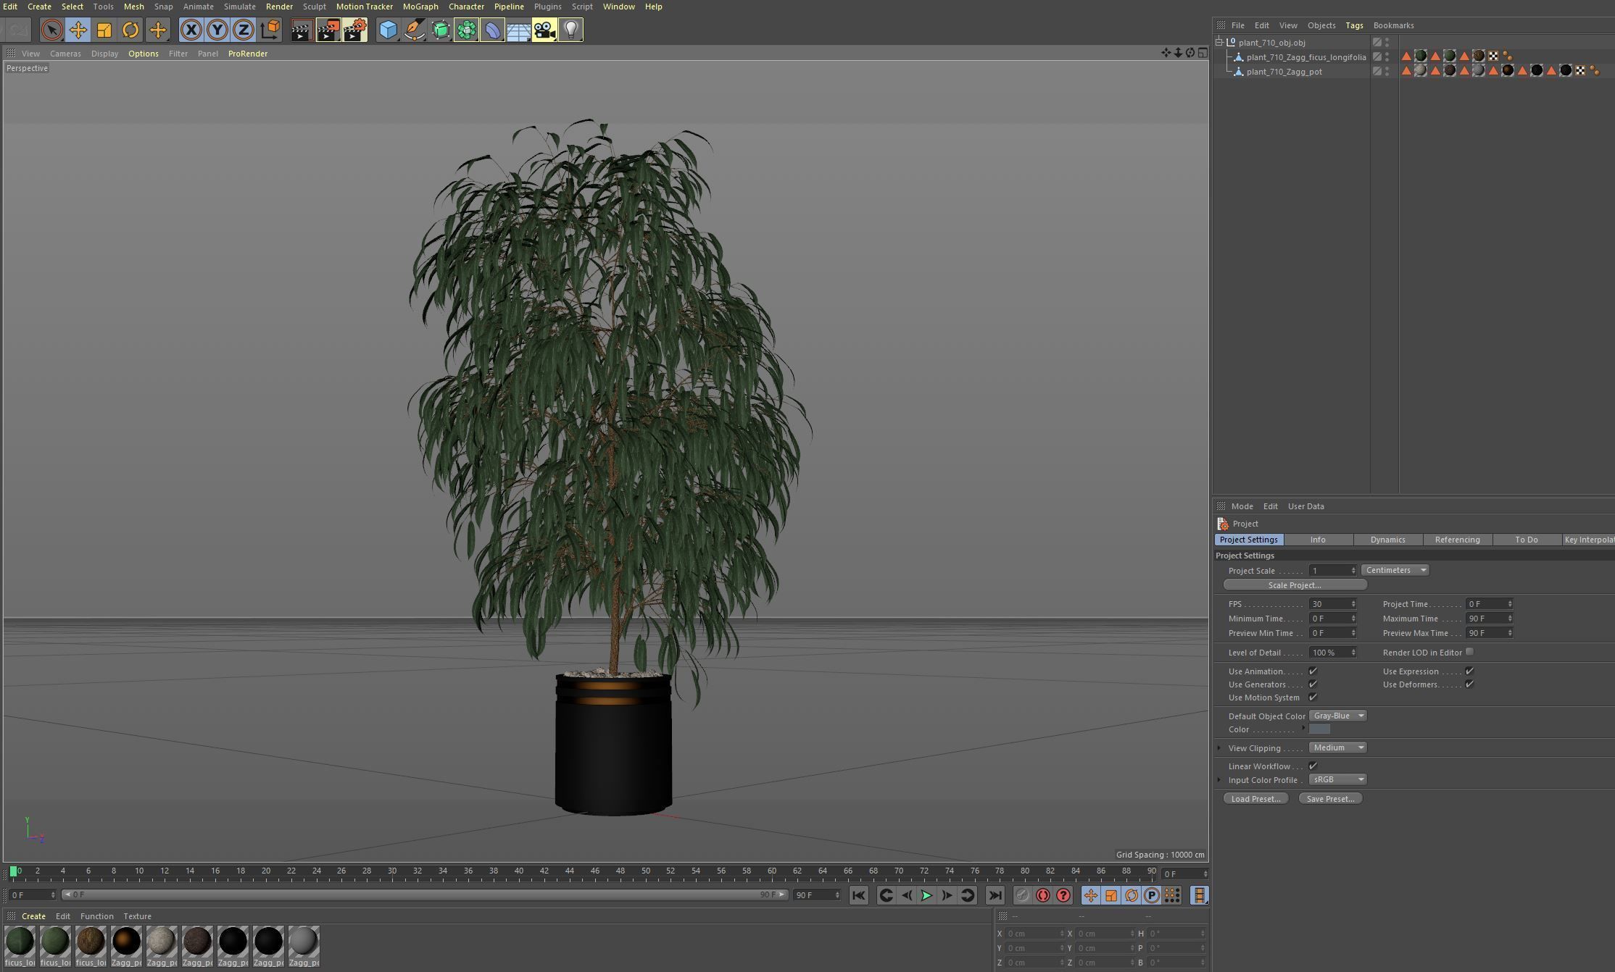Click Save Preset button

click(x=1330, y=799)
